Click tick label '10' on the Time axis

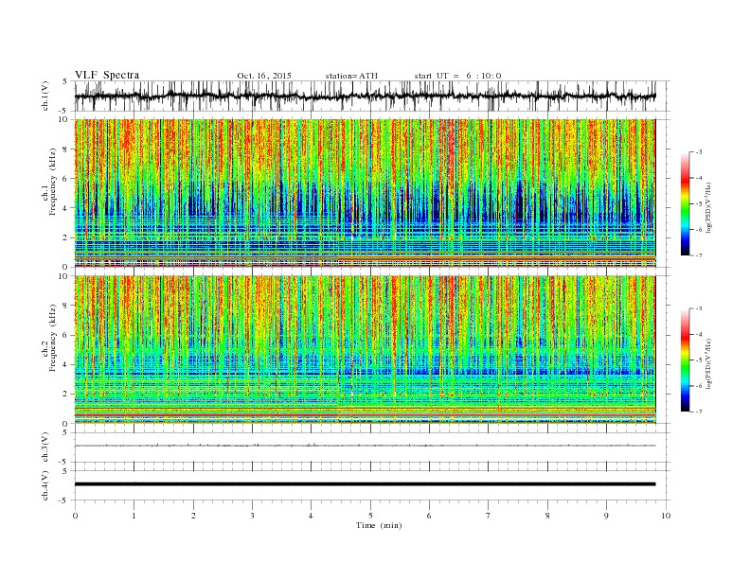click(666, 516)
